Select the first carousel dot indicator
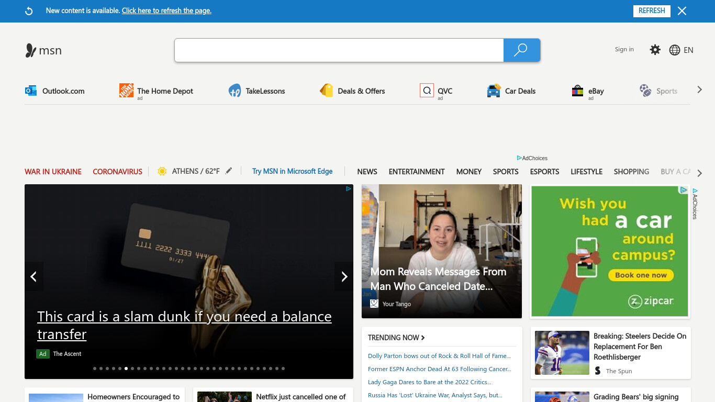Screen dimensions: 715x402 (95, 368)
